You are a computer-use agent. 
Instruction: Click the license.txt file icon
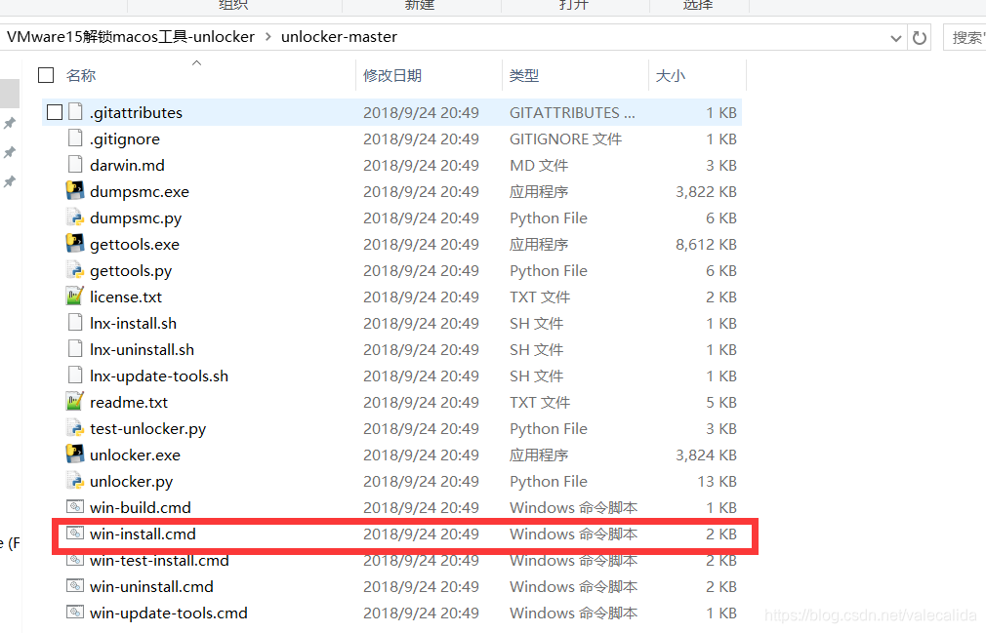[75, 297]
